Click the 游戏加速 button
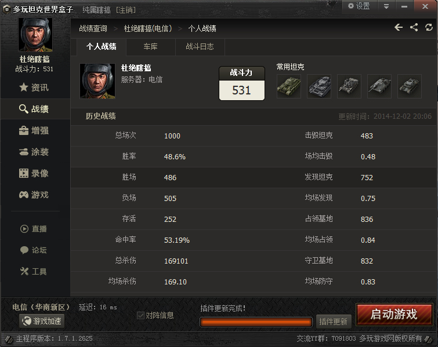Viewport: 438px width, 347px height. [42, 321]
